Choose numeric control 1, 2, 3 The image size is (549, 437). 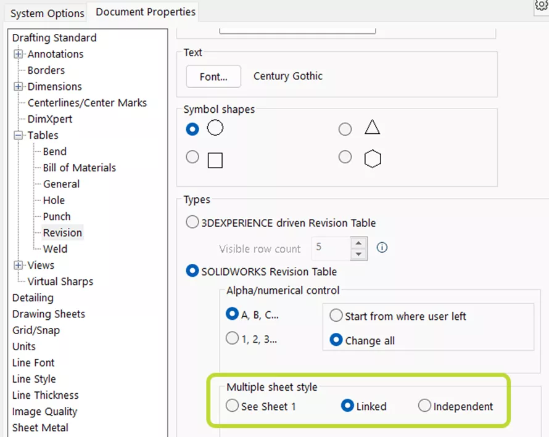(x=232, y=338)
